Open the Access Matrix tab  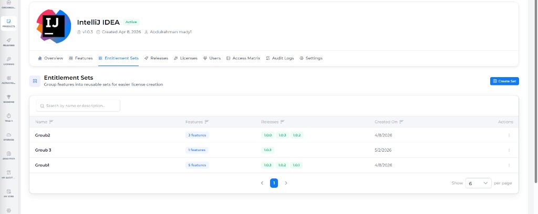coord(243,58)
